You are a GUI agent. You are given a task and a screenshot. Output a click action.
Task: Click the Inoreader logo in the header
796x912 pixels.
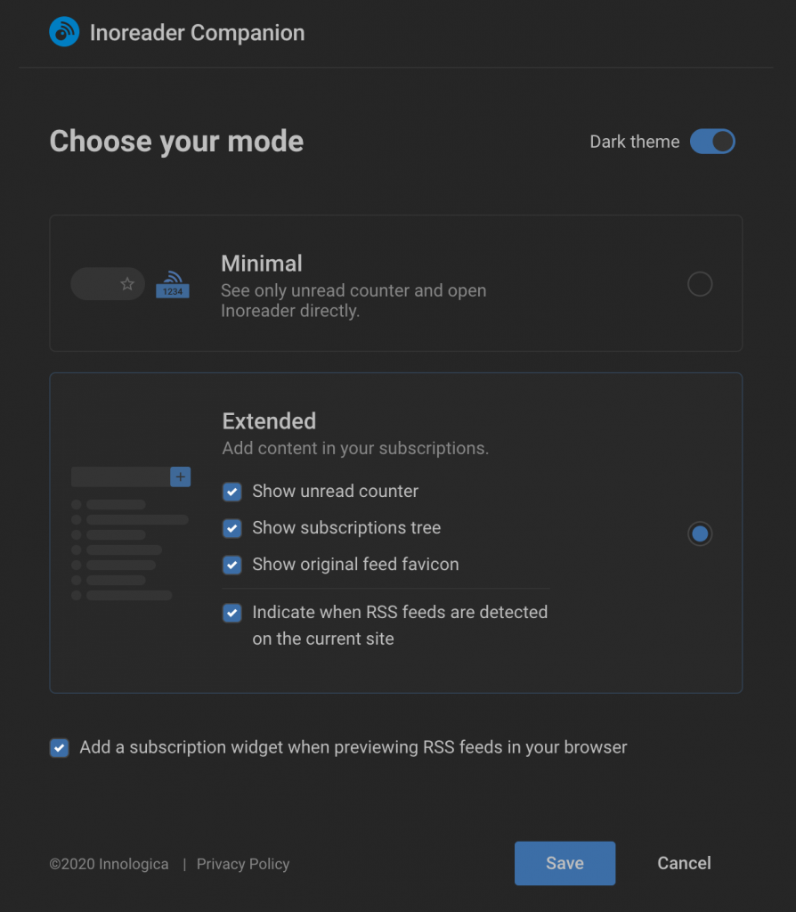click(x=63, y=31)
